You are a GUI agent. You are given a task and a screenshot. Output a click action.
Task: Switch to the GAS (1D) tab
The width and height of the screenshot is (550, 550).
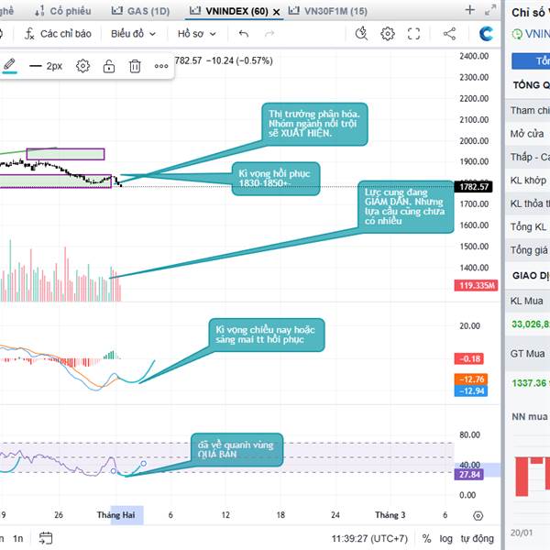140,11
